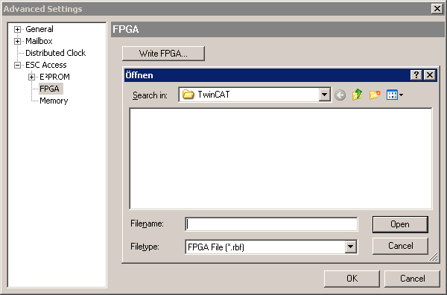Click the dialog resize grip corner
Screen dimensions: 447x295
(434, 257)
